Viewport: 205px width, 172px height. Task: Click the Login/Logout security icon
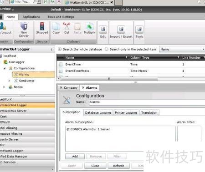point(3,26)
